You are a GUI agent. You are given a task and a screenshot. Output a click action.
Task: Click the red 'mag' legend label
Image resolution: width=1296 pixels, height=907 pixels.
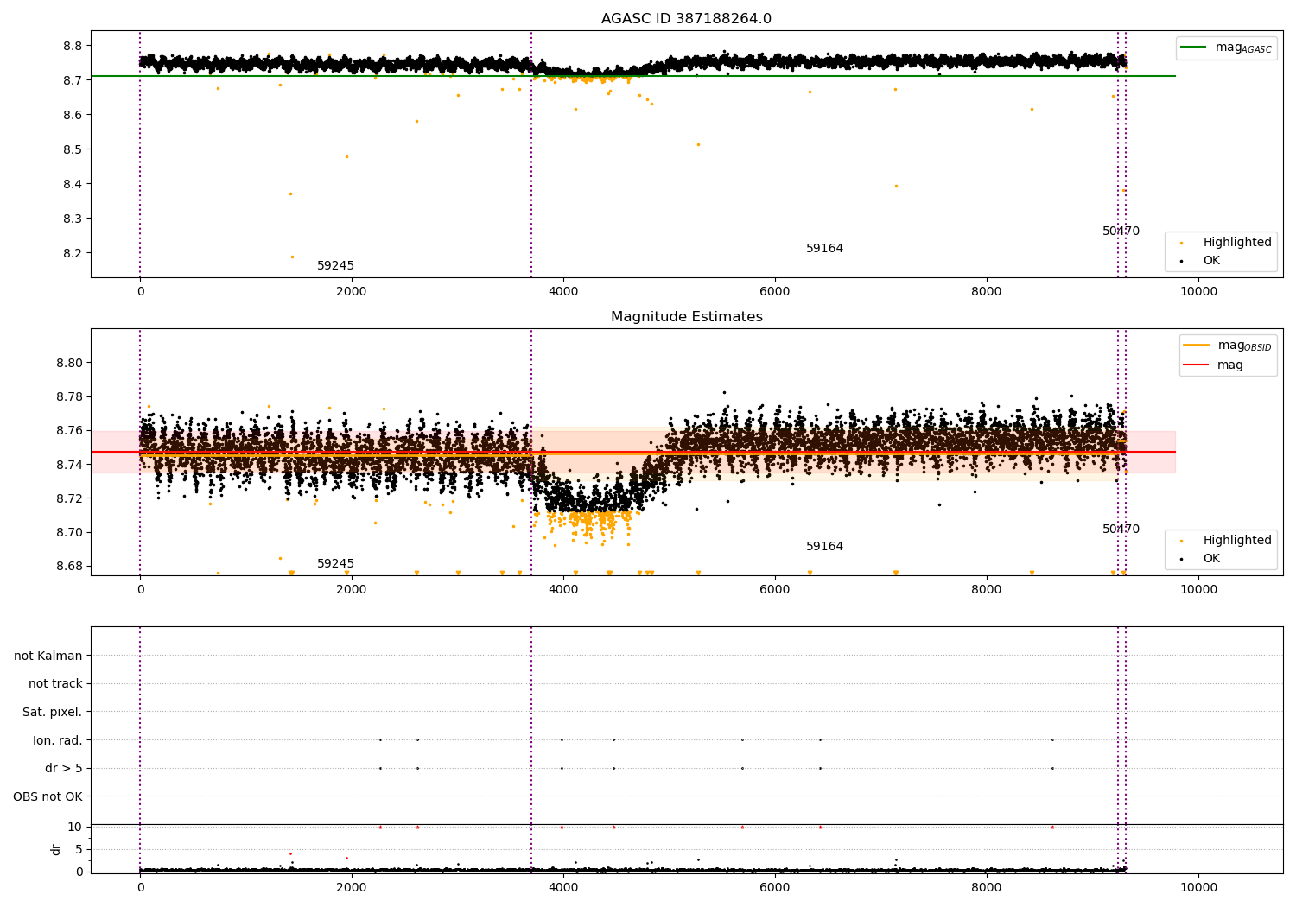(1230, 365)
